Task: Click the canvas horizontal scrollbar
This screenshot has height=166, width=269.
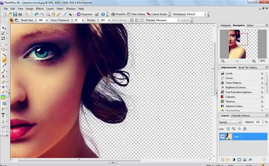Action: point(79,160)
